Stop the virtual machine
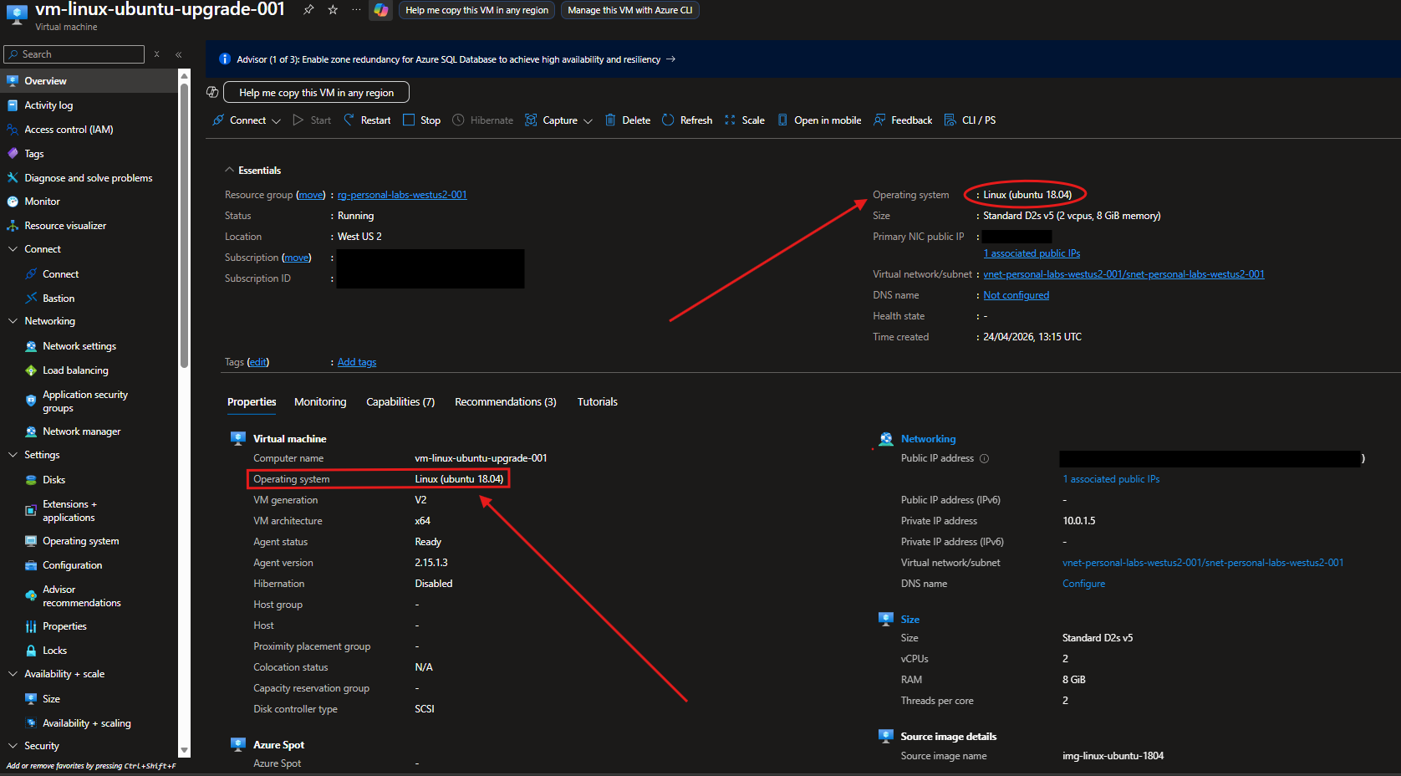 click(421, 120)
